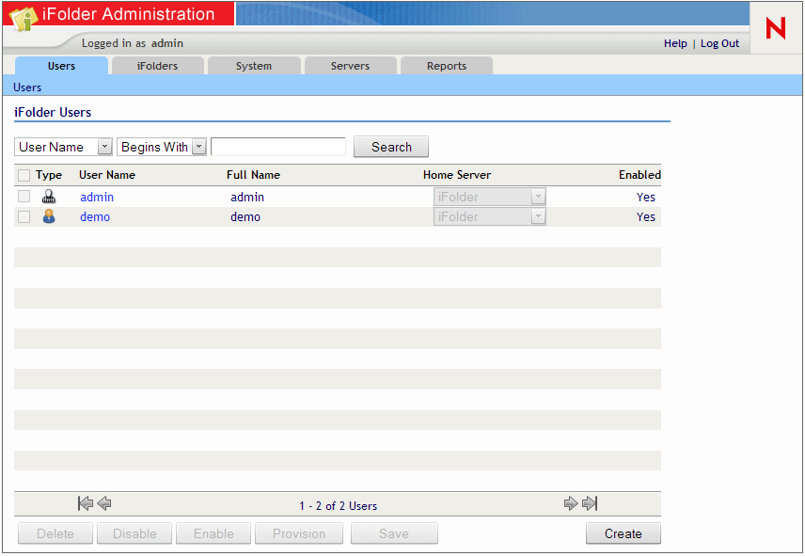Viewport: 805px width, 556px height.
Task: Open the Home Server dropdown for admin
Action: pos(489,197)
